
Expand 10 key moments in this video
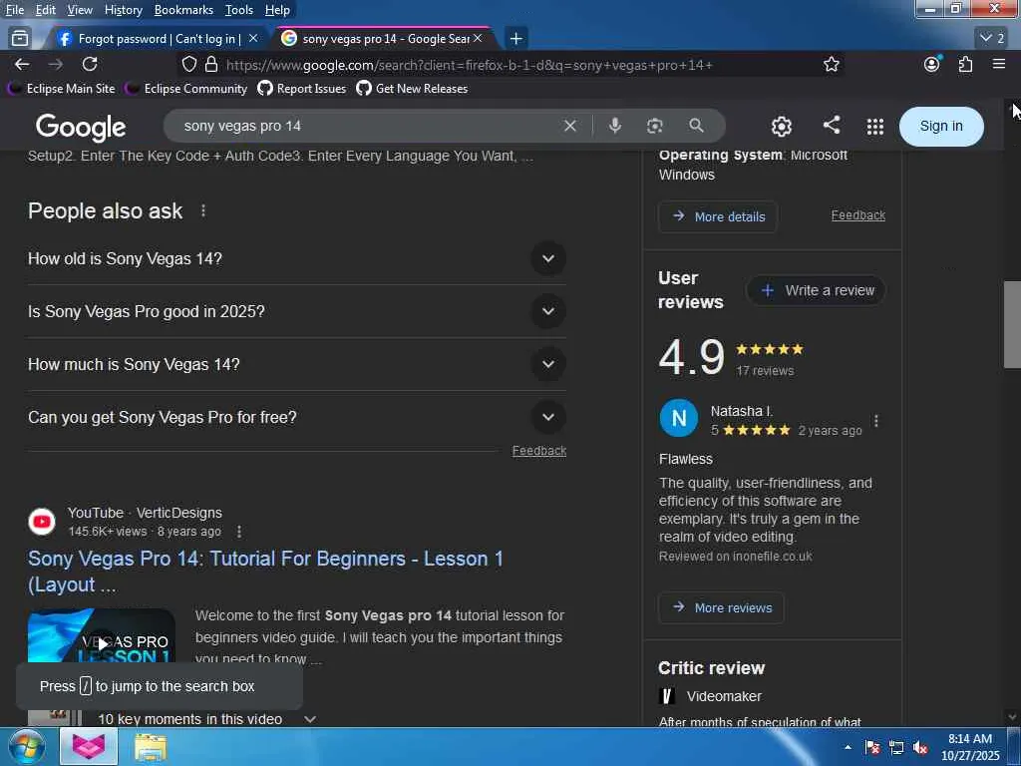pos(310,719)
